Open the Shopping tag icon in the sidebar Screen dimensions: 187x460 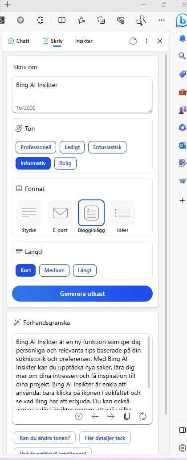[x=182, y=74]
